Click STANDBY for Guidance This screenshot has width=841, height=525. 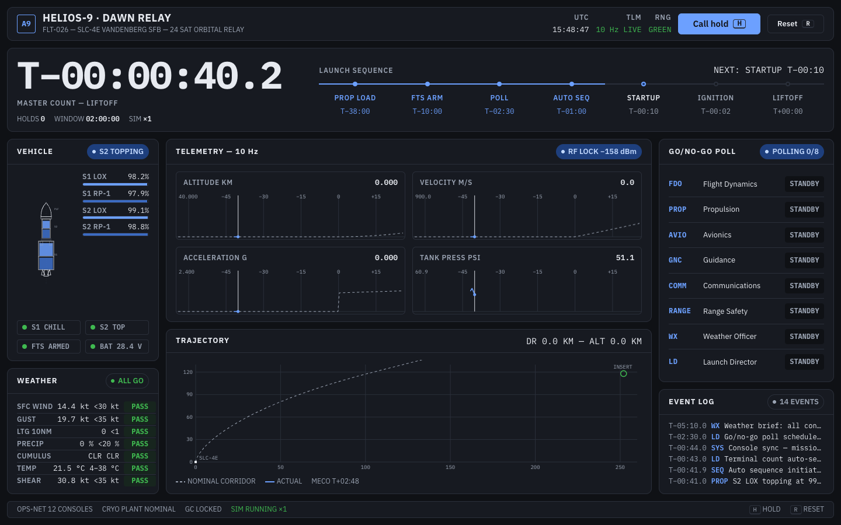pos(804,260)
